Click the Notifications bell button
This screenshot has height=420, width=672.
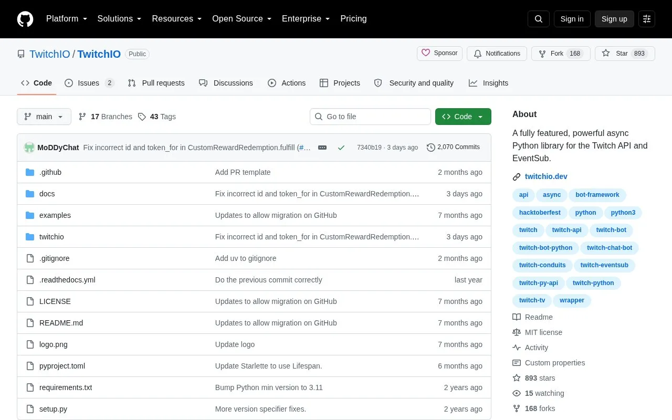[x=497, y=54]
